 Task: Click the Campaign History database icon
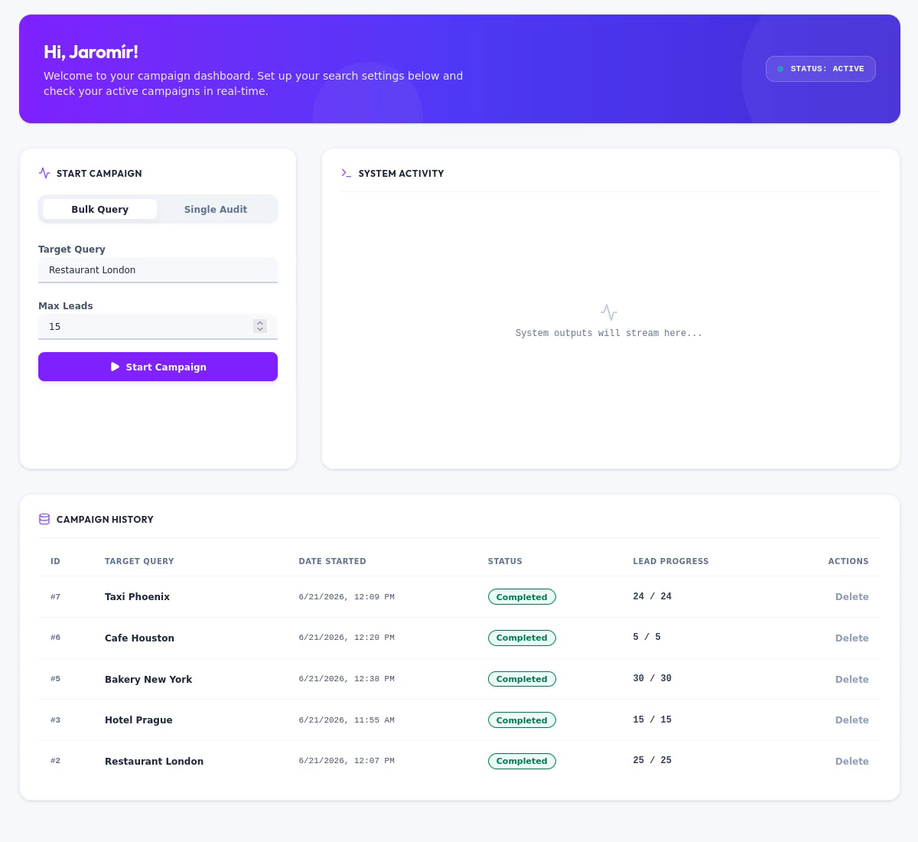[44, 519]
